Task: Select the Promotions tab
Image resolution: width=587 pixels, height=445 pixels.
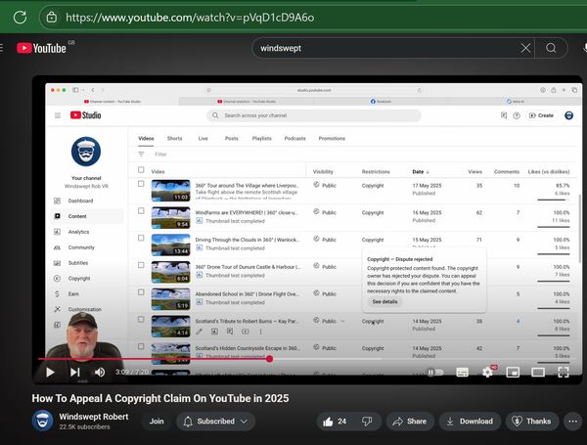Action: 332,138
